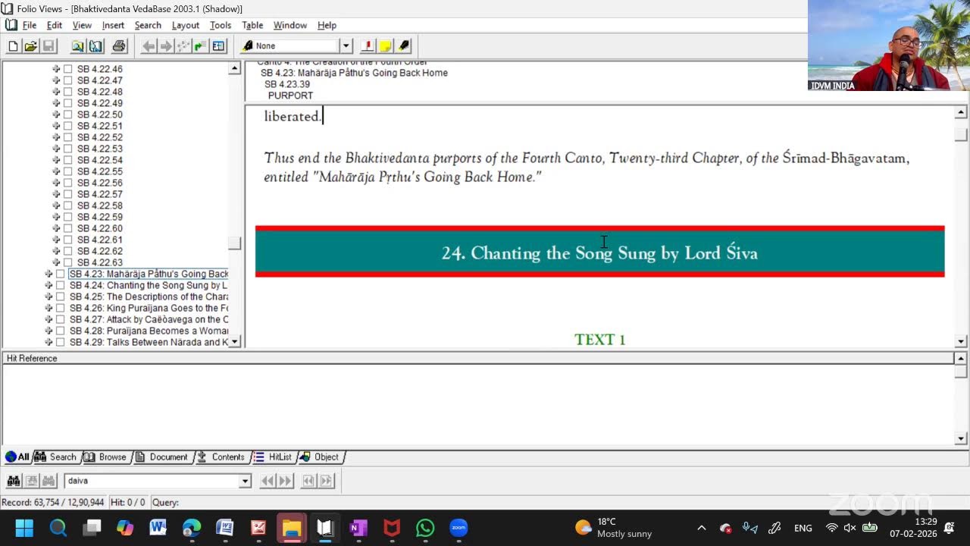Click the yellow sticky note icon
Image resolution: width=970 pixels, height=546 pixels.
386,46
